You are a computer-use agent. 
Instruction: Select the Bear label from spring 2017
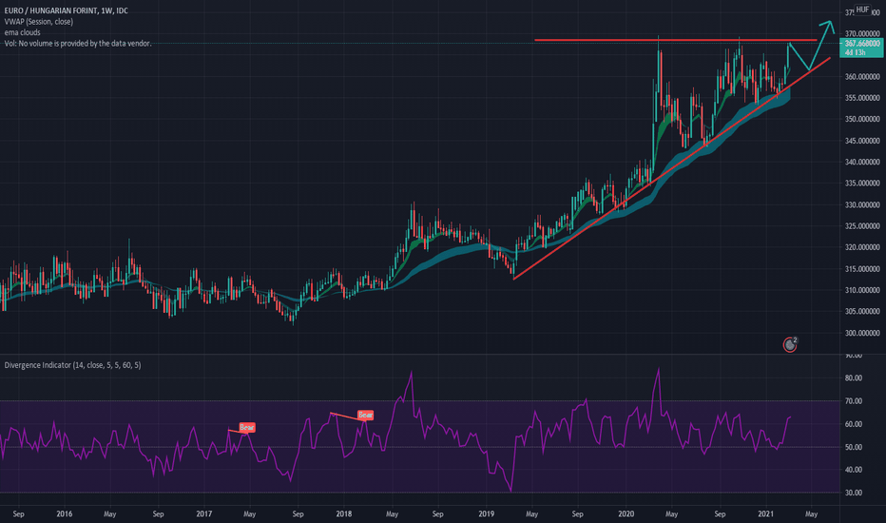pos(247,428)
